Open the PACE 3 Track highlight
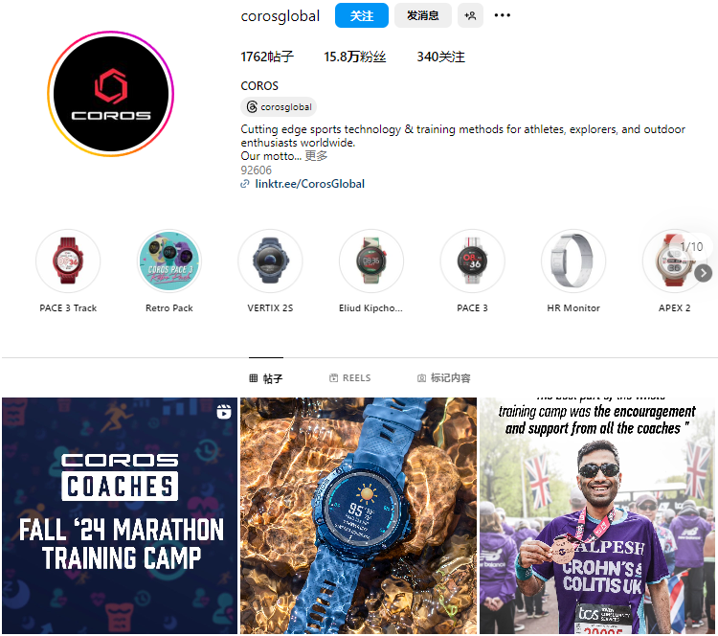This screenshot has width=718, height=636. pyautogui.click(x=68, y=271)
